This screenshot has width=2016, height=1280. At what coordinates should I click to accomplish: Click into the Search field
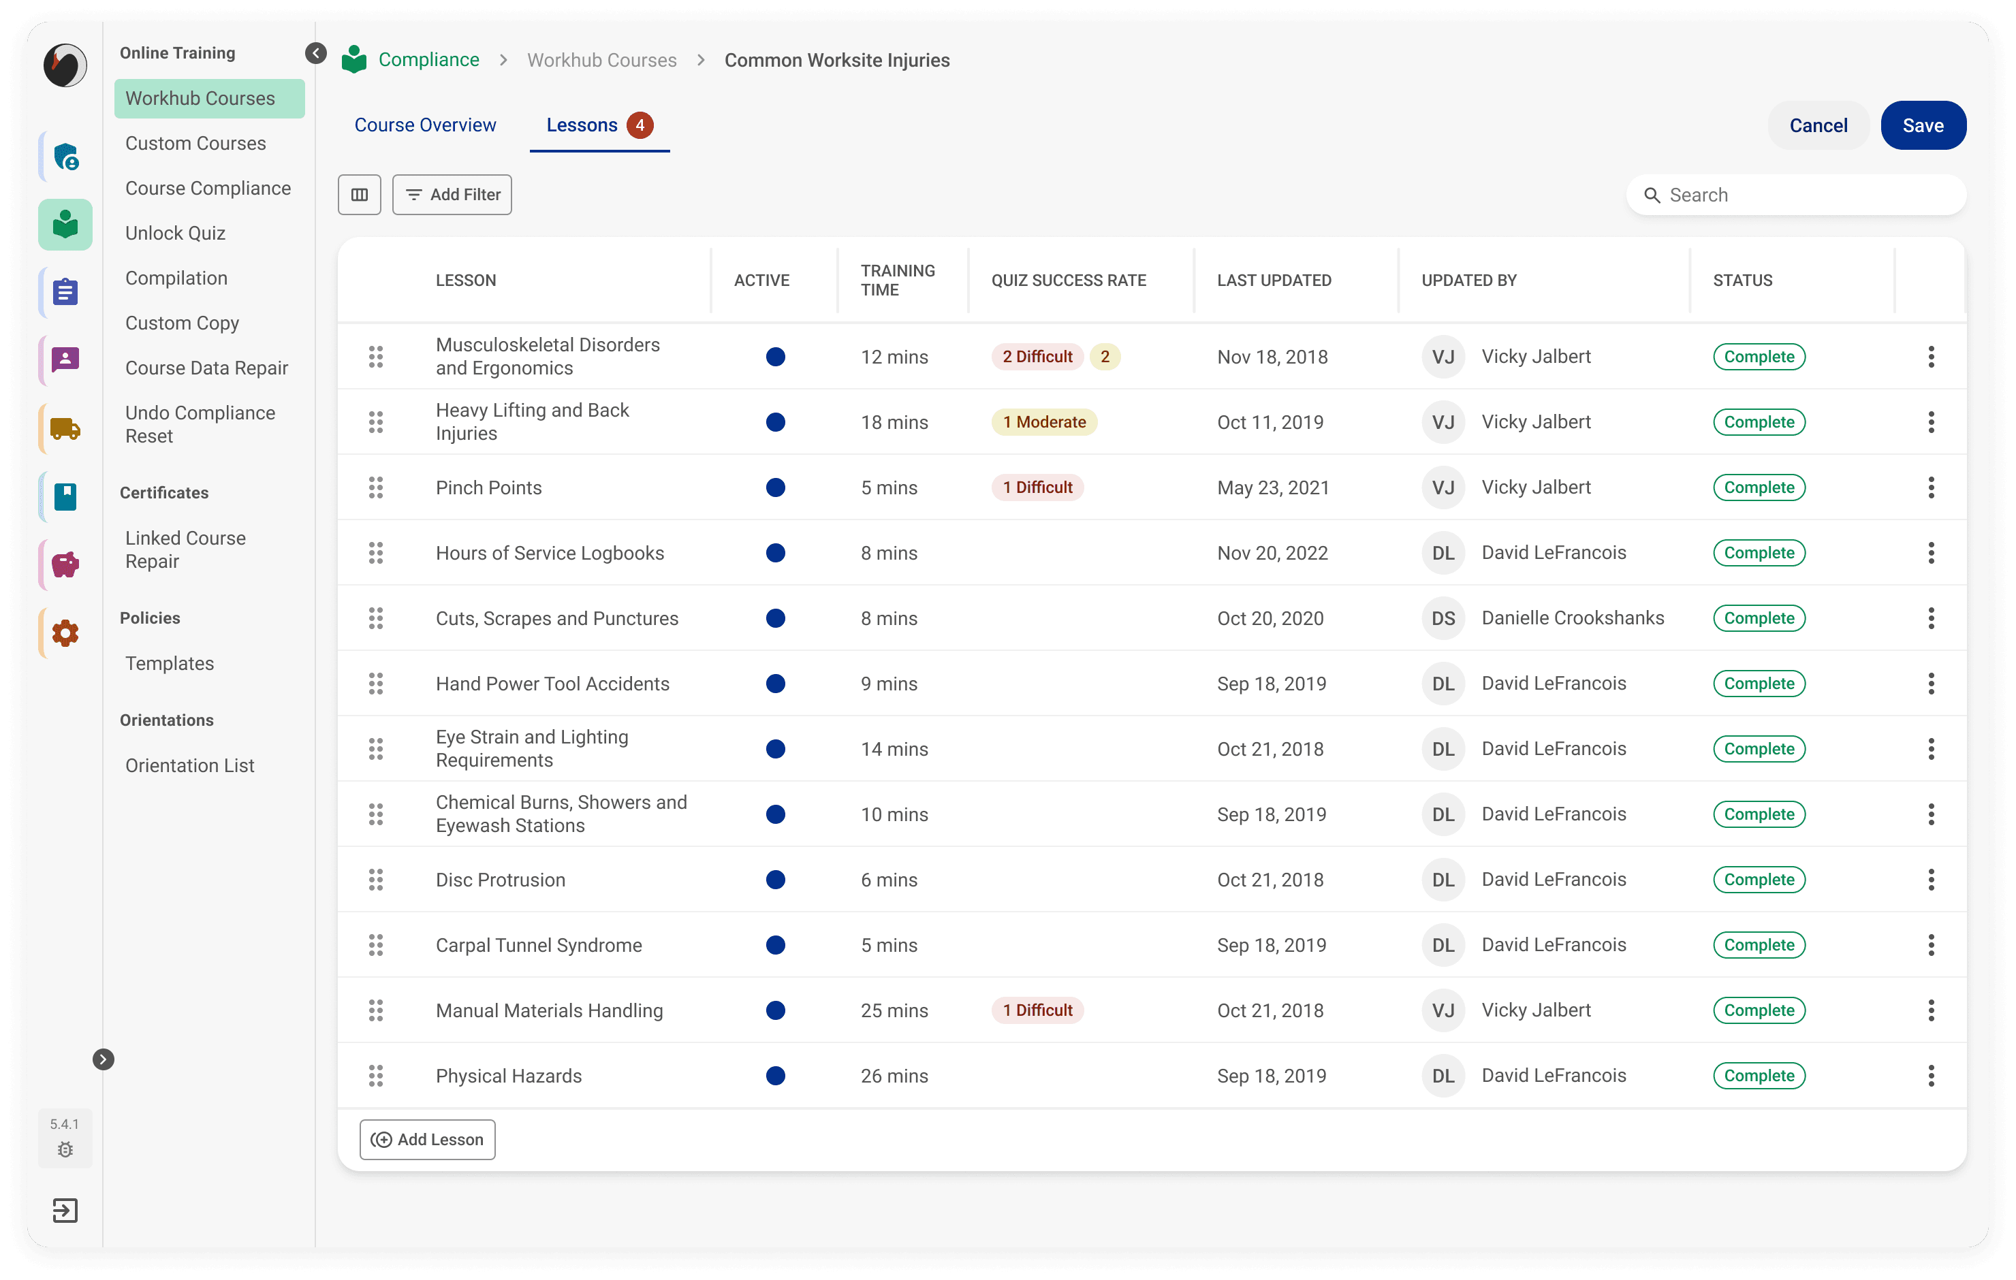click(x=1808, y=195)
